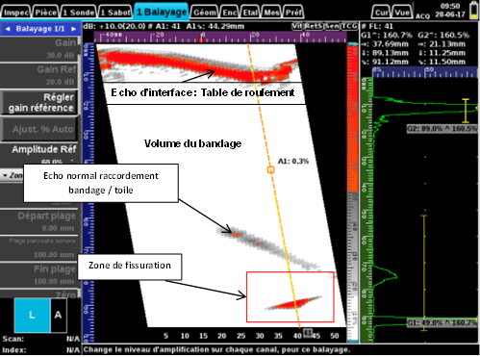Switch to the 1 Sonde tab
This screenshot has width=480, height=357.
coord(79,13)
